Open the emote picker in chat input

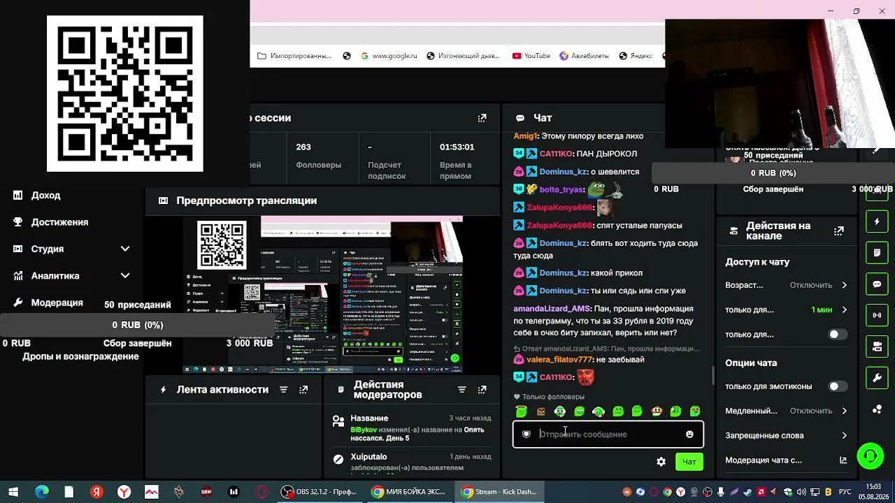(x=689, y=435)
